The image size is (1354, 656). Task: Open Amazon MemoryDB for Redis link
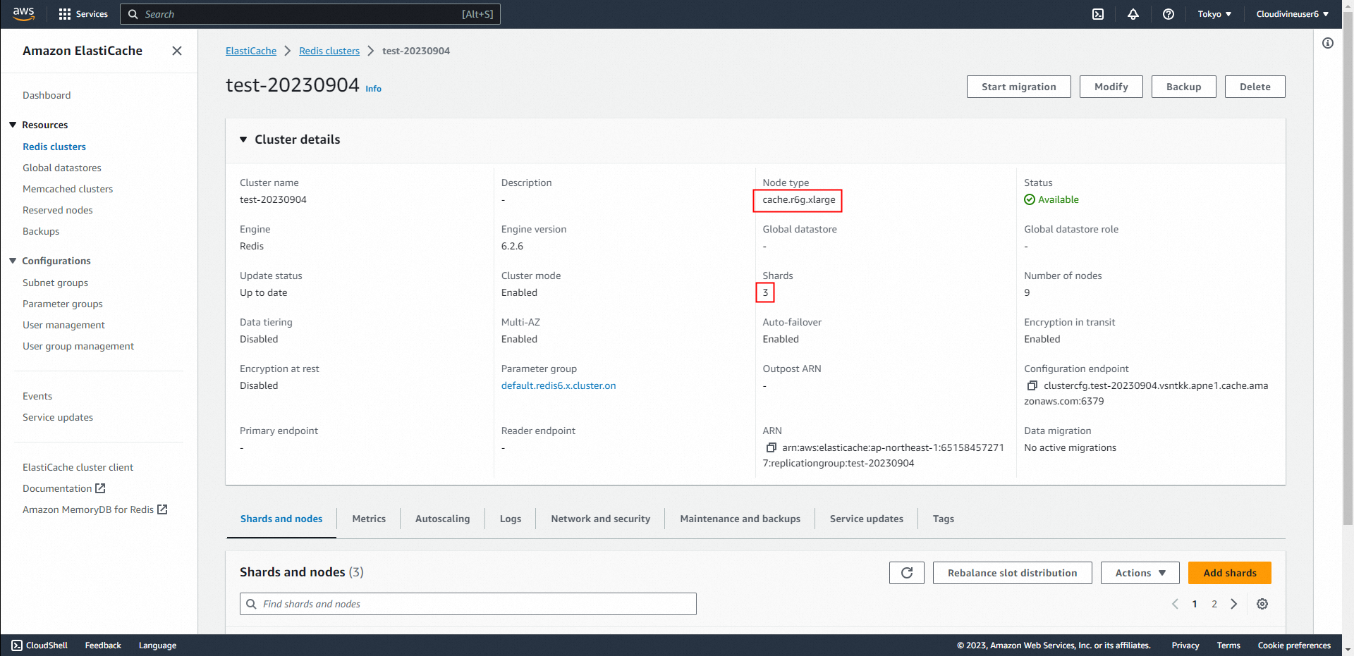pyautogui.click(x=94, y=509)
